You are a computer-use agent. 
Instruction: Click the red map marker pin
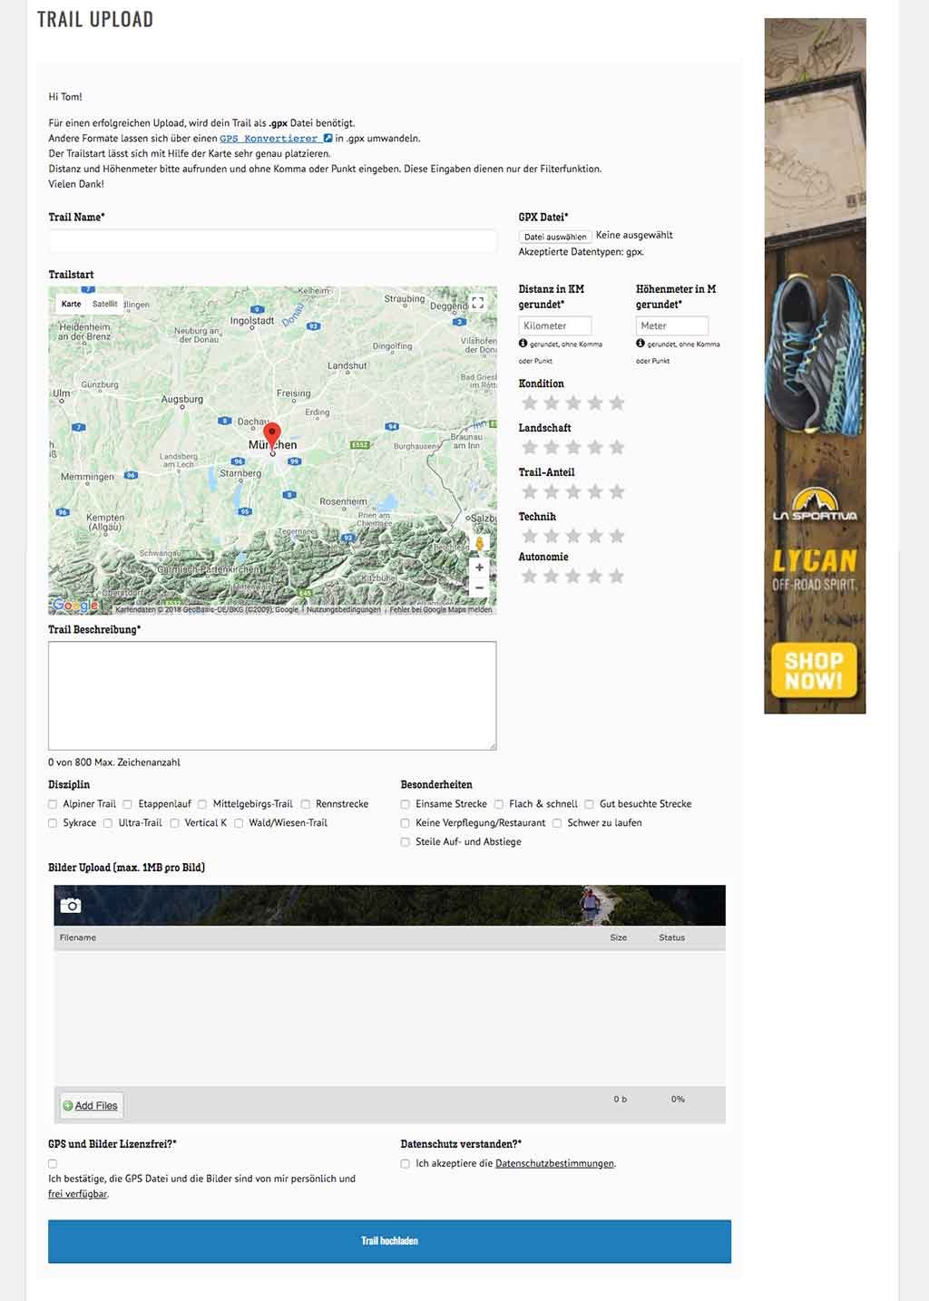[x=272, y=436]
